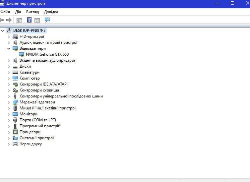Expand the Черги друку category arrow

point(9,144)
